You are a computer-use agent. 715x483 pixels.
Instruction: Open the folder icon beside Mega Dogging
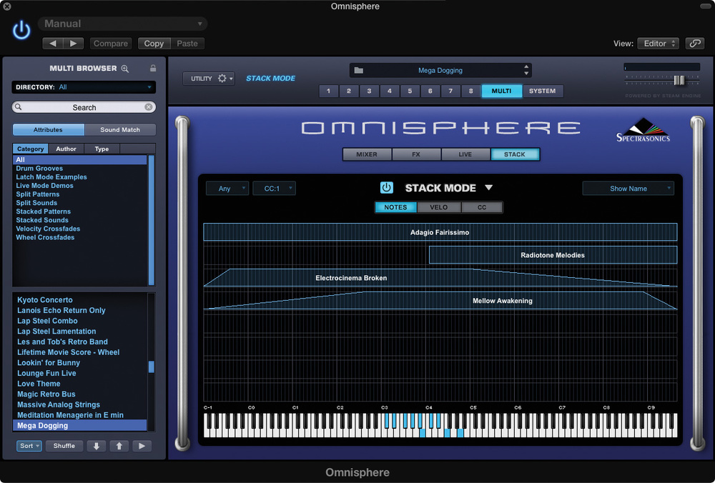click(359, 70)
